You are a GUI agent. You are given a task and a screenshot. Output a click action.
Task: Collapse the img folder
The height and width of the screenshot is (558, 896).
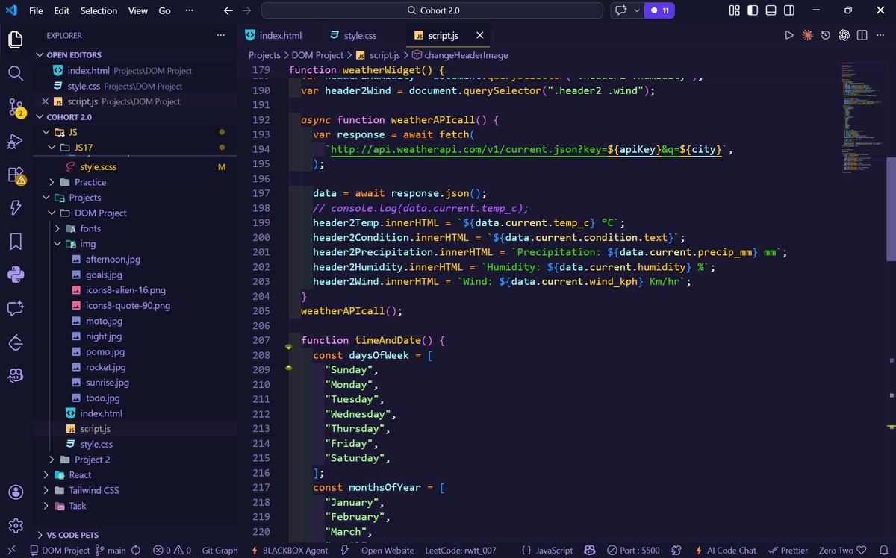(x=57, y=244)
